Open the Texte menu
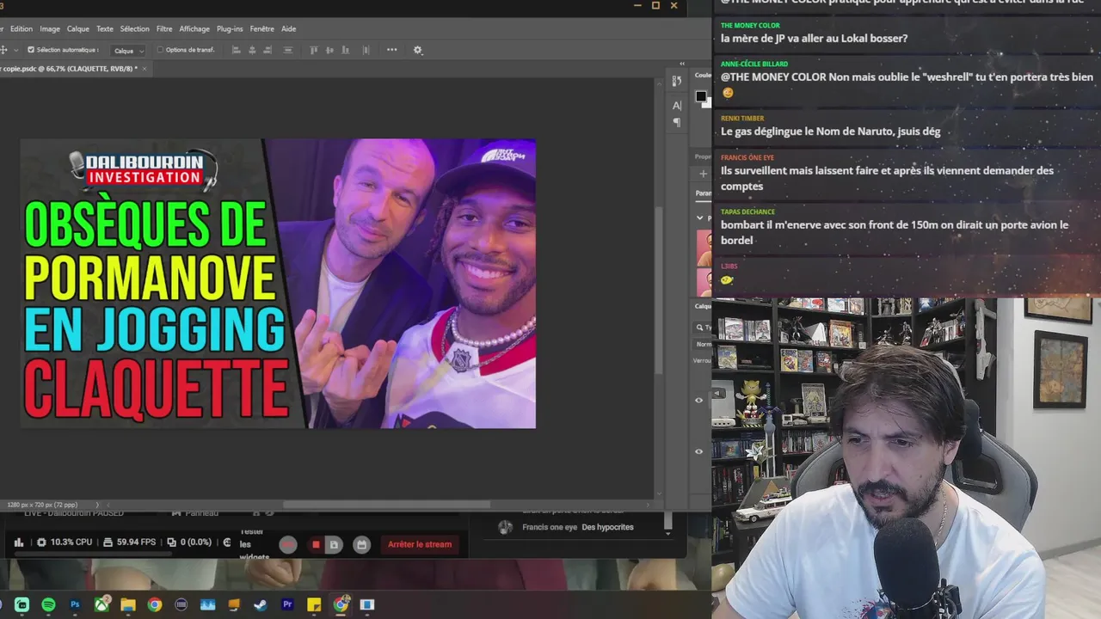The height and width of the screenshot is (619, 1101). [105, 28]
